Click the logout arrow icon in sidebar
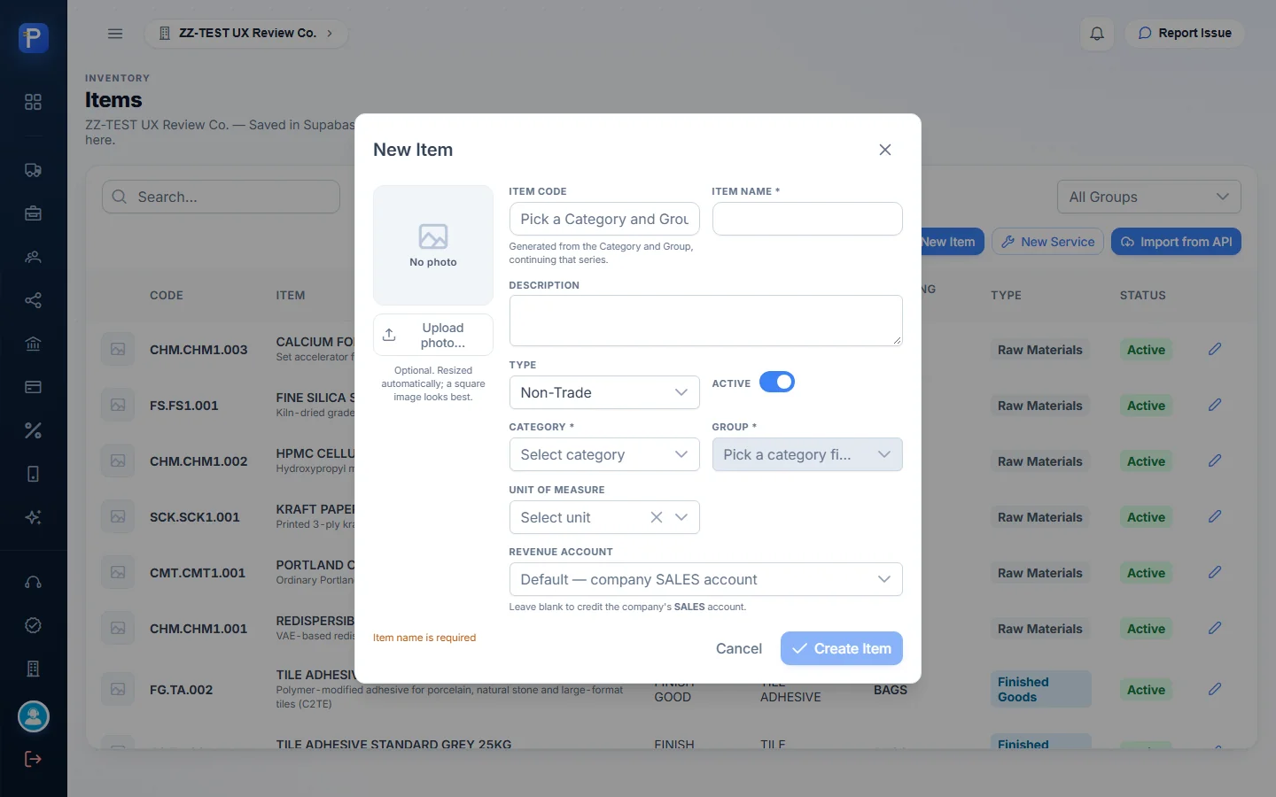 33,759
